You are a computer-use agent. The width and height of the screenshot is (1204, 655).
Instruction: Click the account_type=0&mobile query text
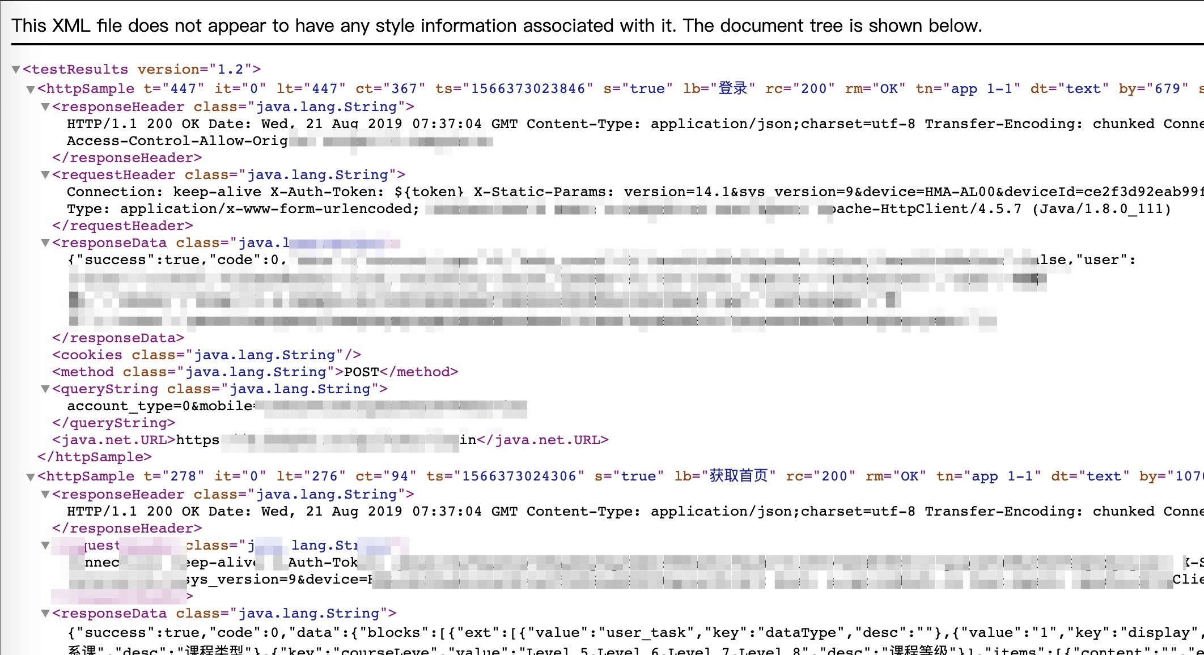160,406
